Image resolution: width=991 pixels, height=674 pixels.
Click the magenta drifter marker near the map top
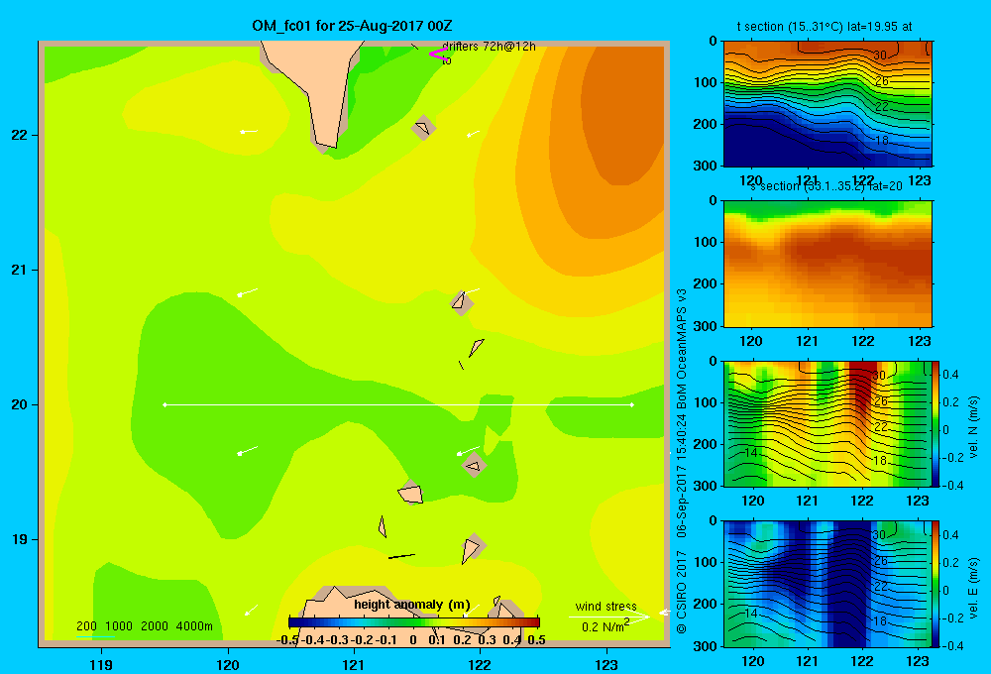[437, 55]
